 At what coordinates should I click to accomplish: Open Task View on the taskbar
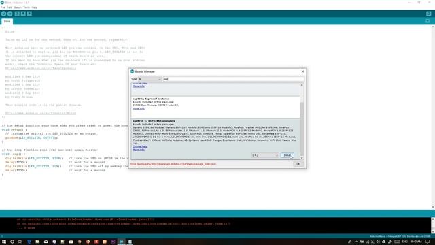tap(20, 242)
